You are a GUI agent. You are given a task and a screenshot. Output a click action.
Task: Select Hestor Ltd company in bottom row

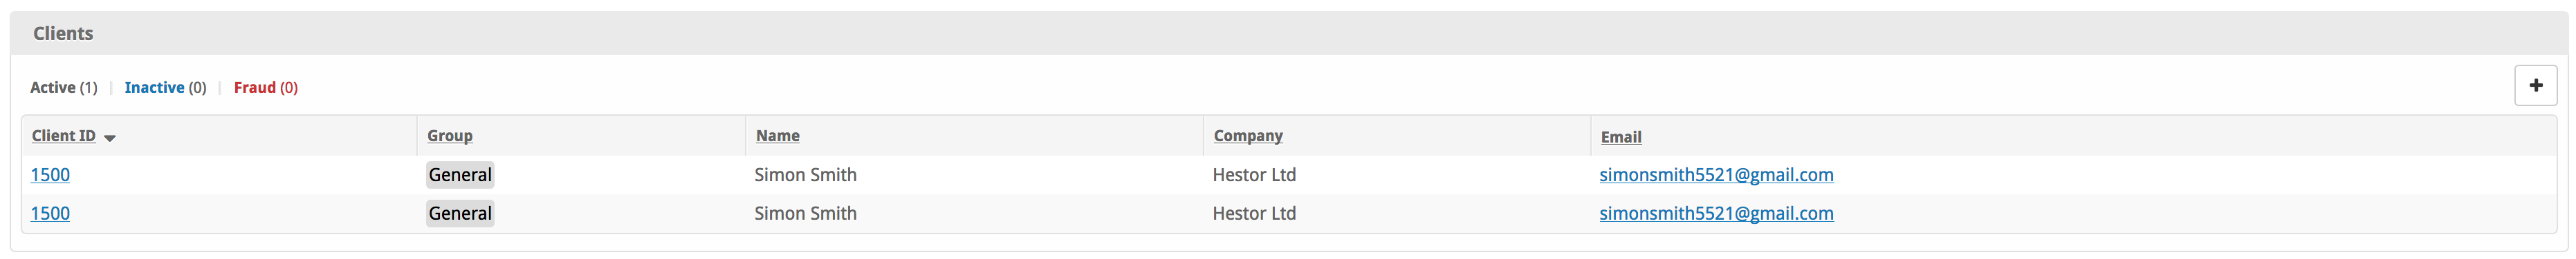[1254, 213]
